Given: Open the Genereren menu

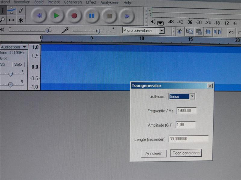Looking at the screenshot, I should pyautogui.click(x=73, y=2).
